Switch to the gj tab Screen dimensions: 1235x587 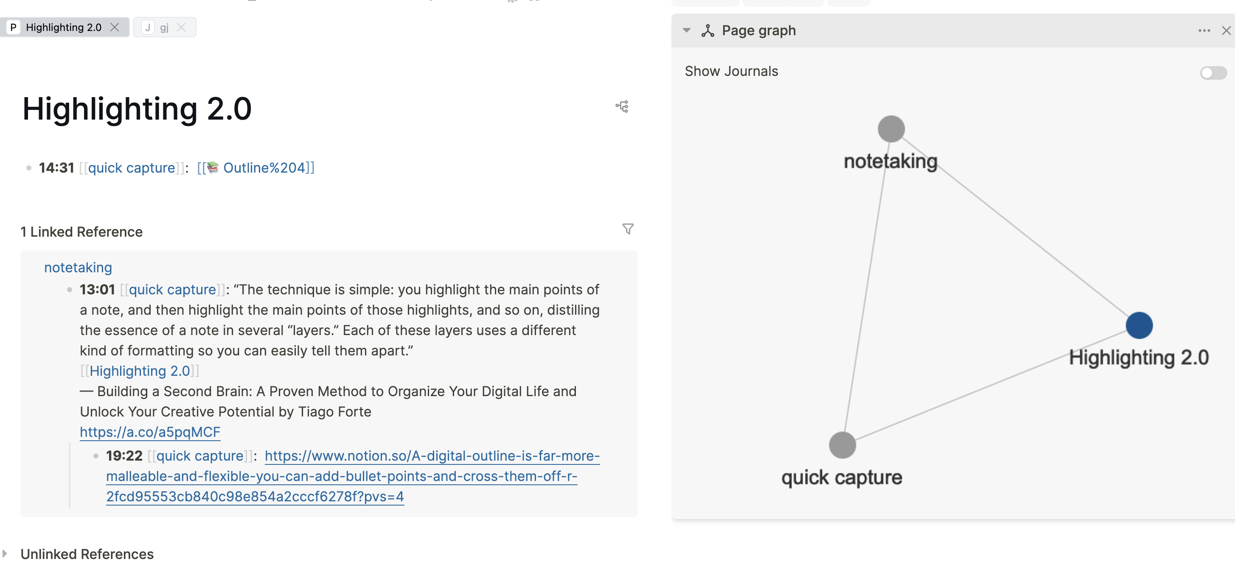point(164,27)
